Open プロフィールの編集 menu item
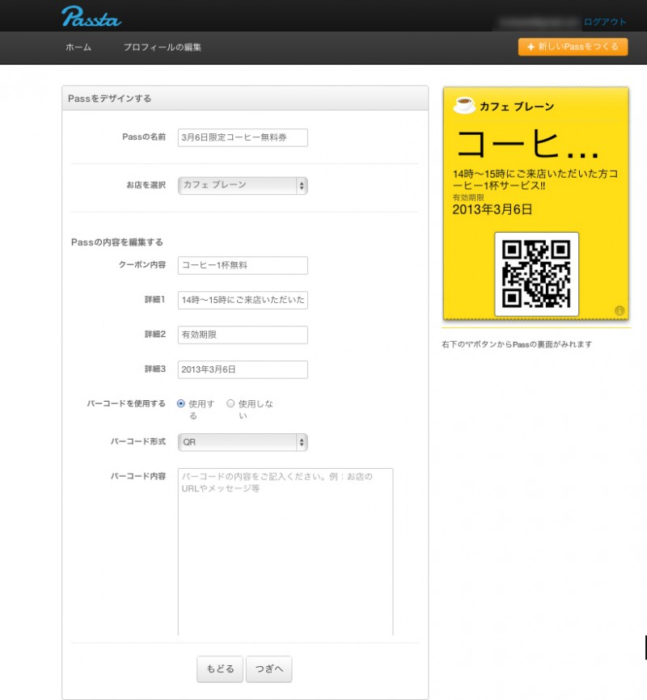 tap(162, 48)
